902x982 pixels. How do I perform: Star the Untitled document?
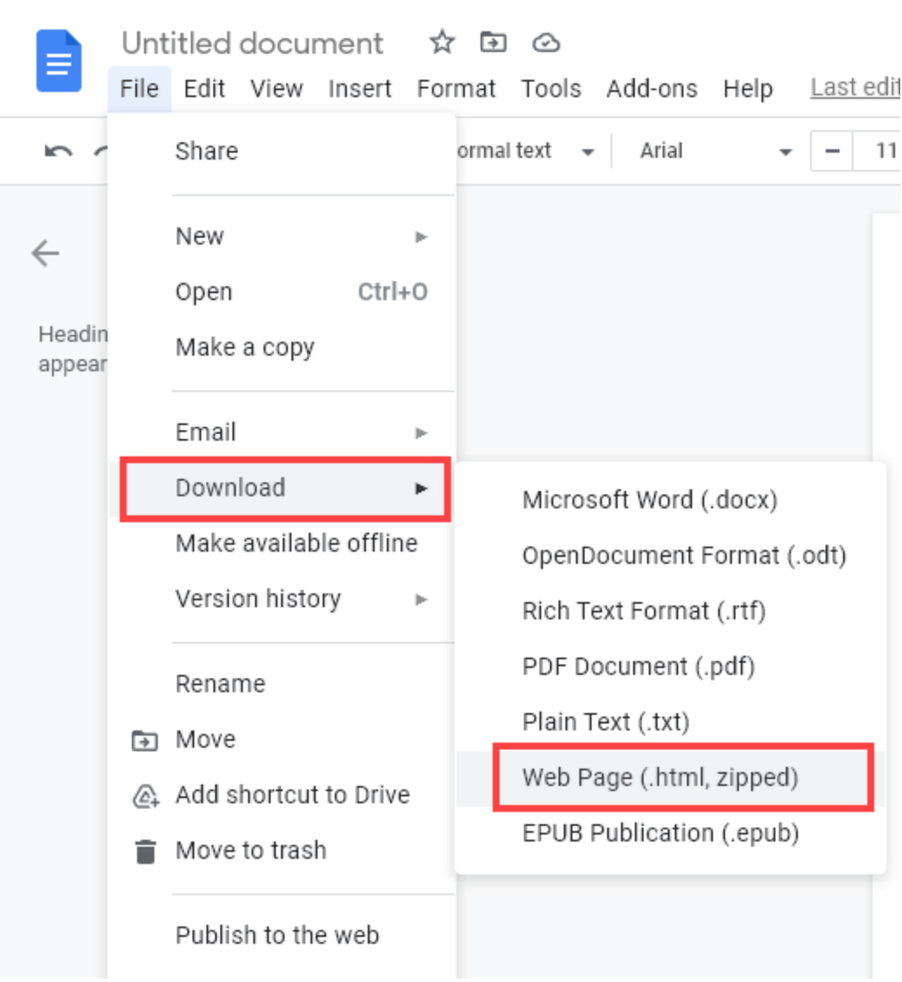[442, 43]
